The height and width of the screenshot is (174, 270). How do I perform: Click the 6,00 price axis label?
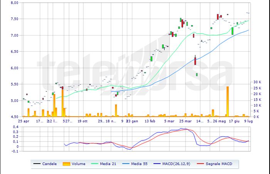tap(15, 68)
